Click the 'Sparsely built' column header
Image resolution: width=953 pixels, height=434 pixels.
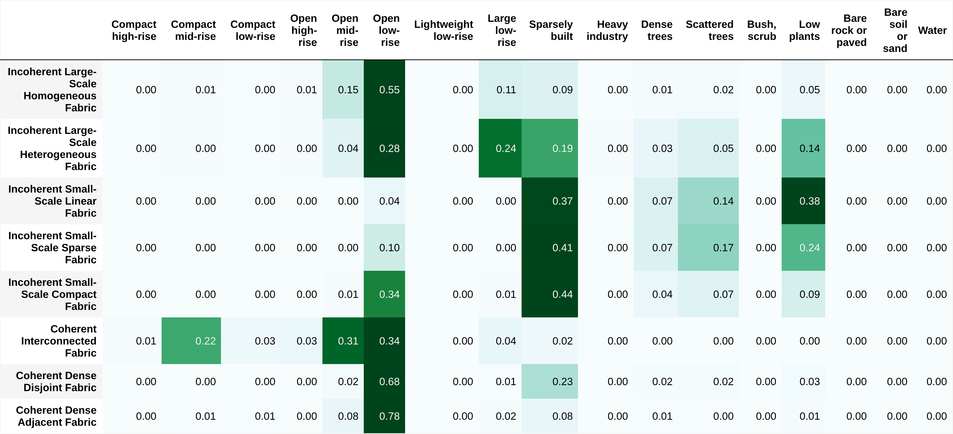coord(550,30)
